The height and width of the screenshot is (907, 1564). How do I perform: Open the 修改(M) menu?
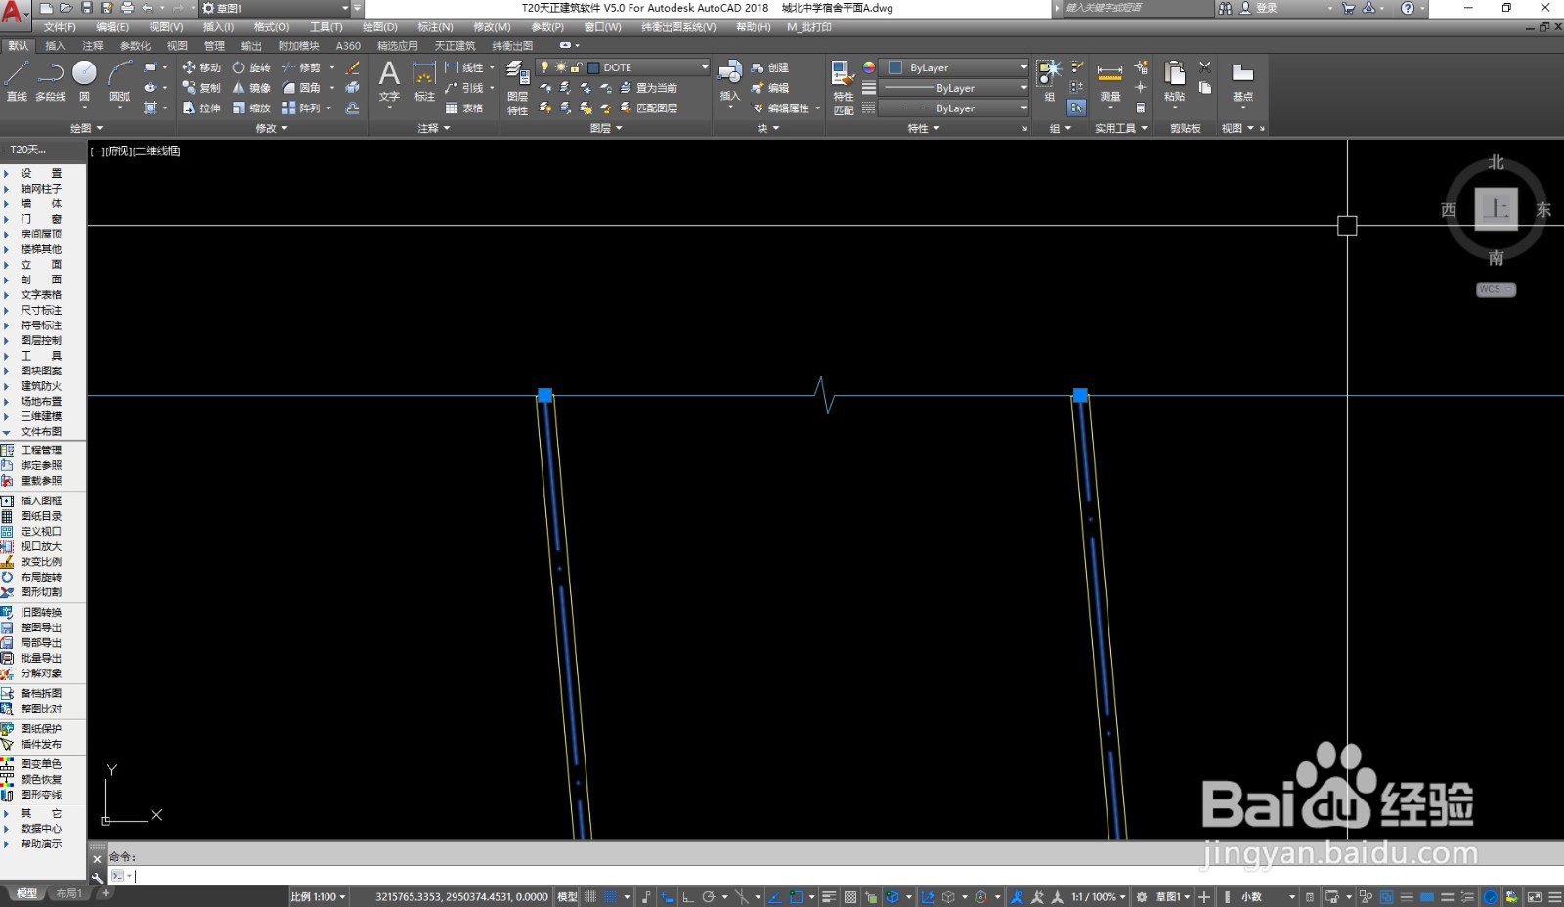492,27
